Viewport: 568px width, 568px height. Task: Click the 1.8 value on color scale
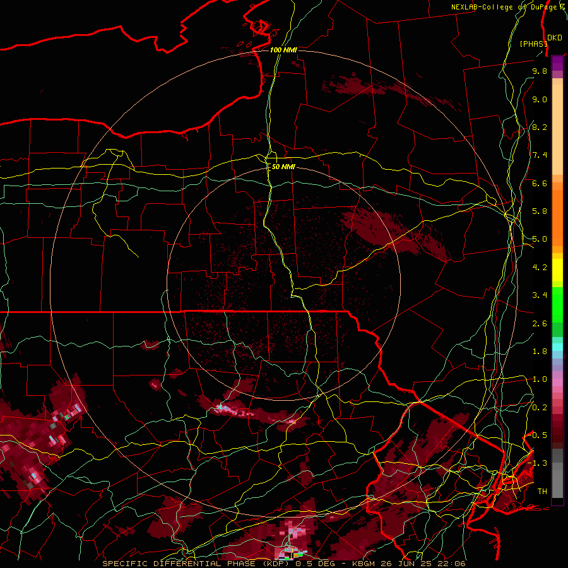pos(540,352)
